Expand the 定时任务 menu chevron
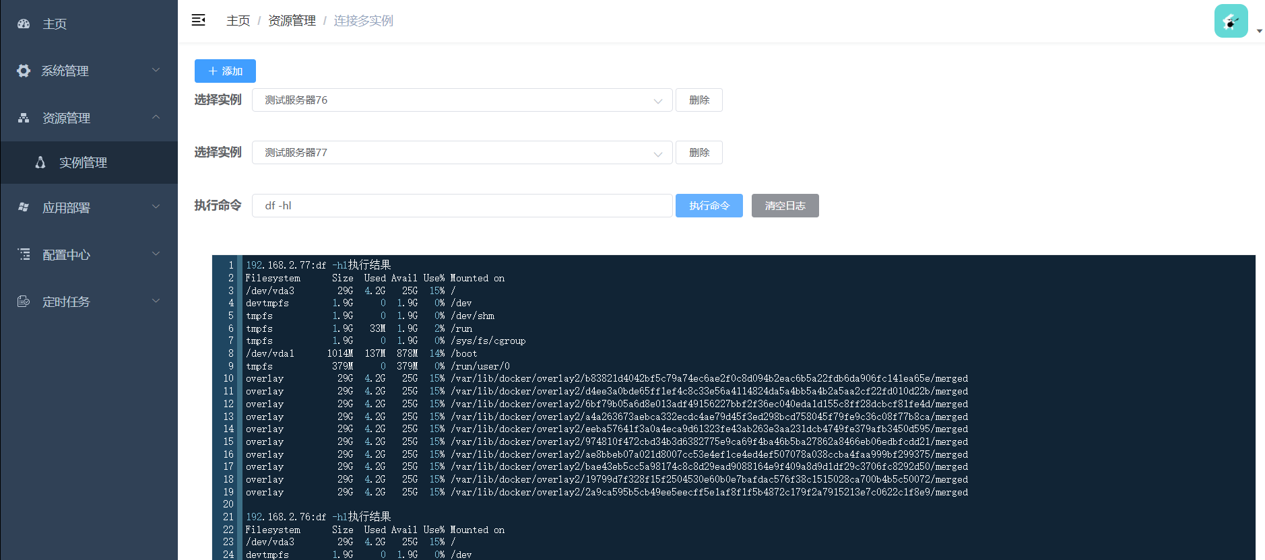1265x560 pixels. 156,301
